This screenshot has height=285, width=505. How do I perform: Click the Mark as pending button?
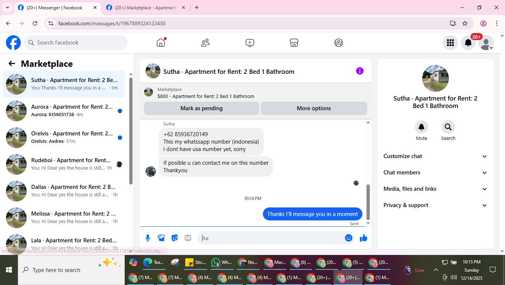[202, 108]
